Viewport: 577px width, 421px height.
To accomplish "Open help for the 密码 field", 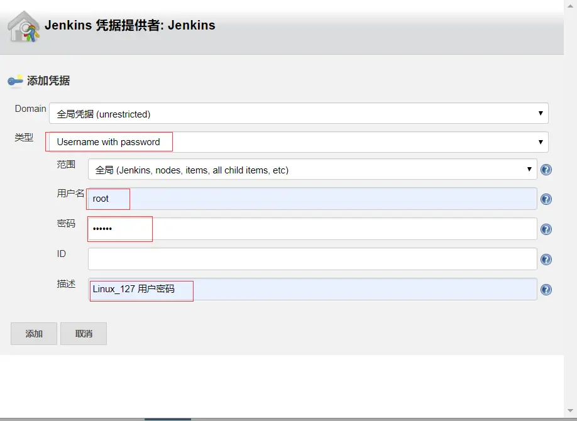I will point(546,229).
